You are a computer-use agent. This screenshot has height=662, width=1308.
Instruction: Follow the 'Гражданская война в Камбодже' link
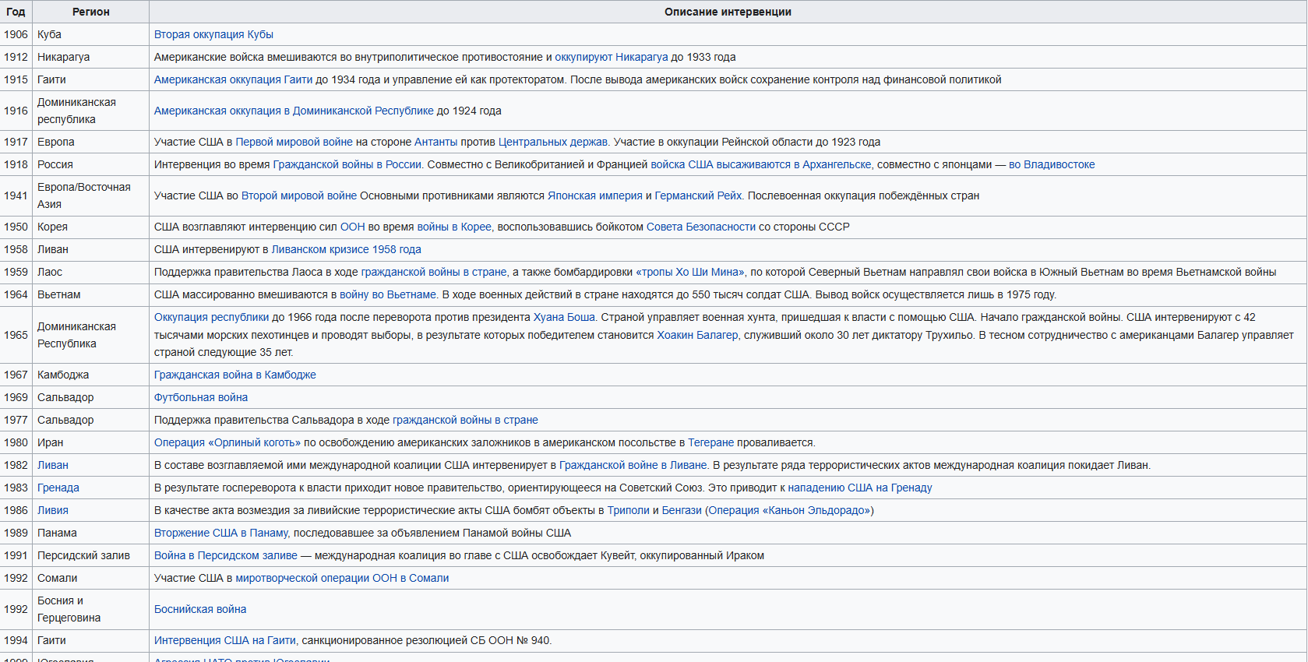tap(235, 375)
